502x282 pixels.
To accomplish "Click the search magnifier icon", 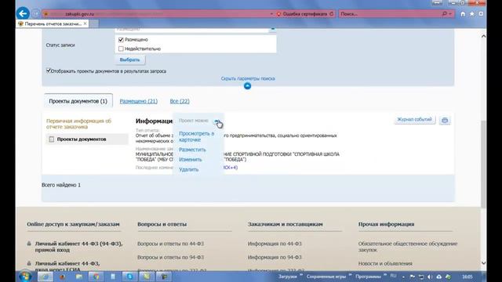I will tap(445, 14).
